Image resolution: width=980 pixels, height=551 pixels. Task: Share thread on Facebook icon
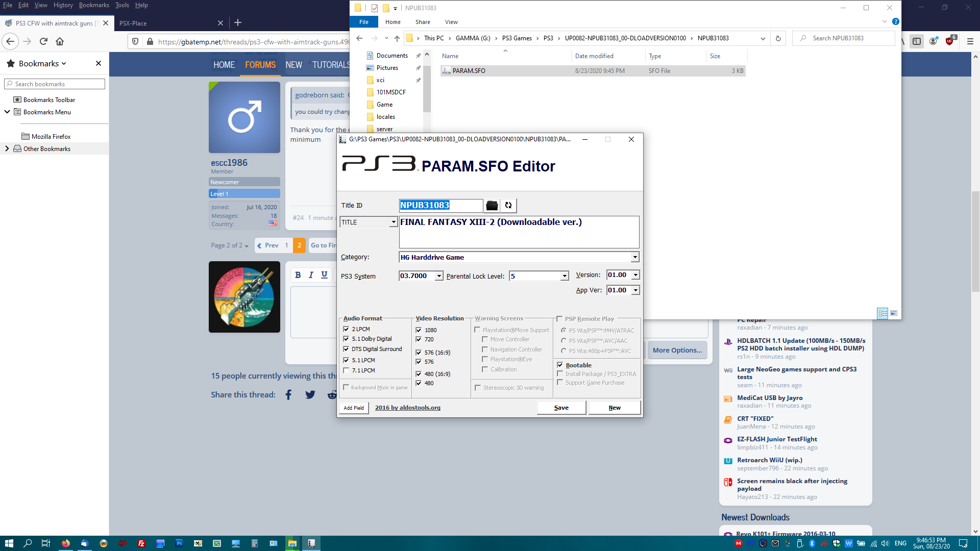[x=288, y=394]
